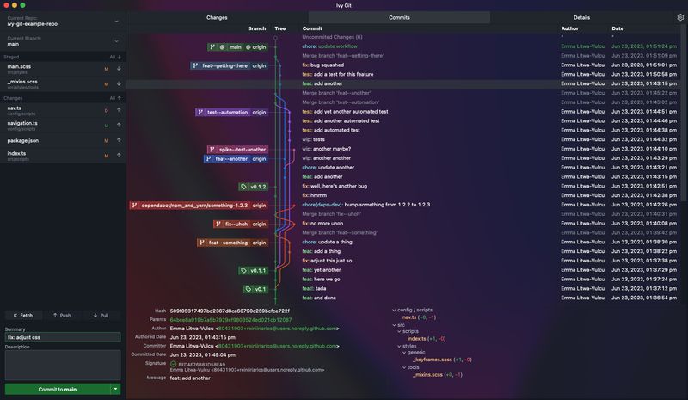Stage all files in Changes header

(115, 98)
